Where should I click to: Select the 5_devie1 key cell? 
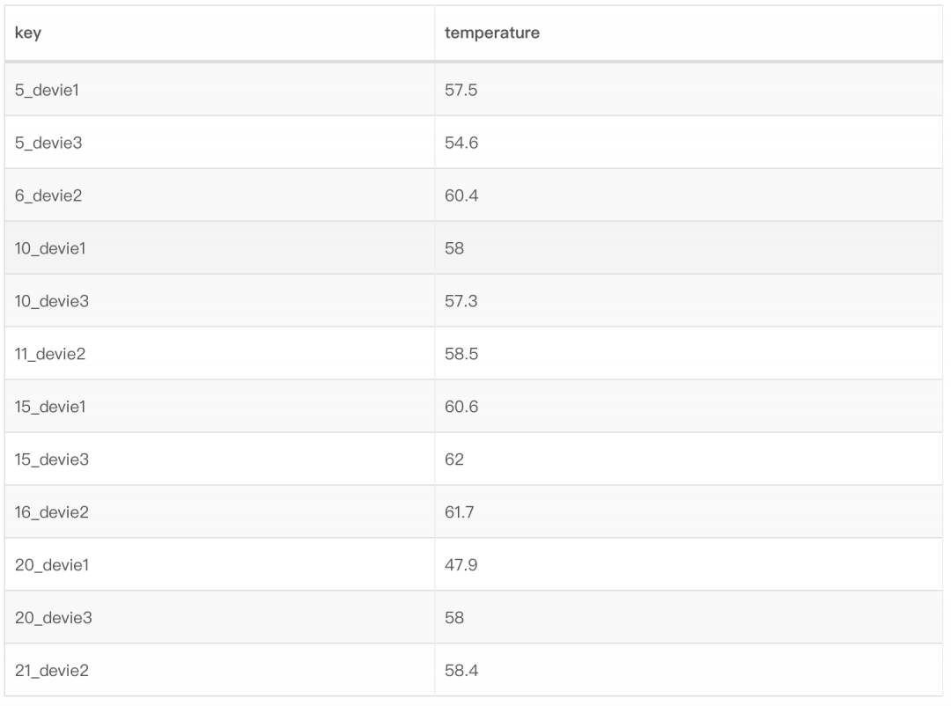click(x=48, y=89)
